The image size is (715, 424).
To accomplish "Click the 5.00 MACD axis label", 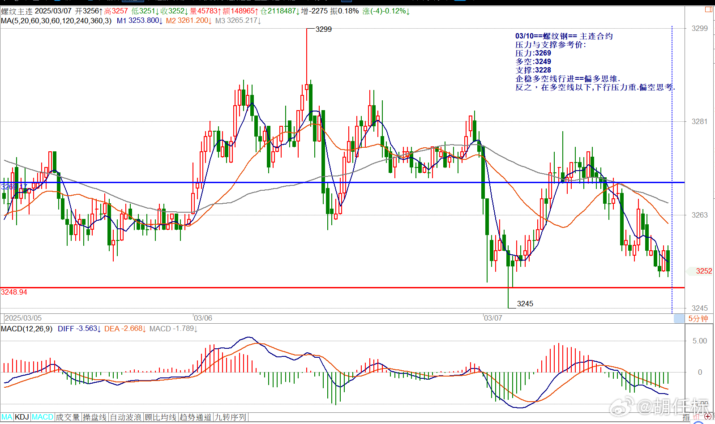I will [x=700, y=341].
